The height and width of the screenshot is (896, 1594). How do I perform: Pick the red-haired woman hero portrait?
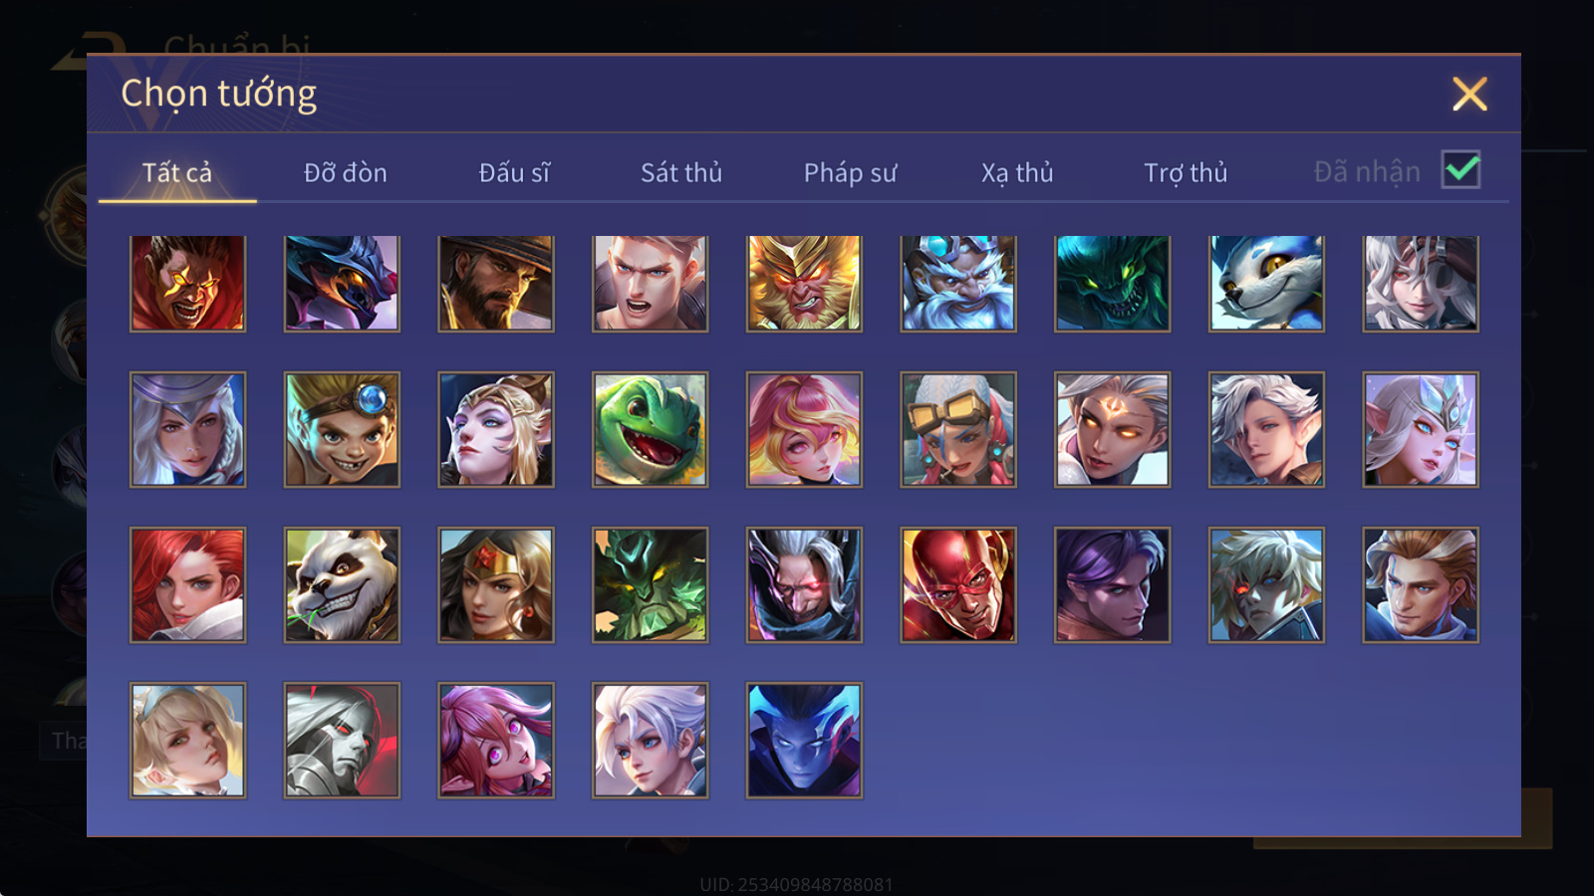[187, 585]
